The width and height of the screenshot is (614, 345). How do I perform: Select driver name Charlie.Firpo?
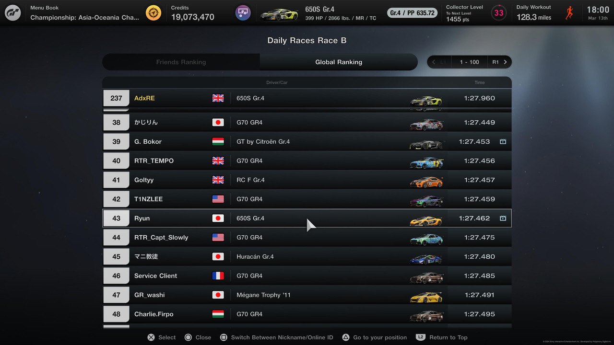click(153, 314)
